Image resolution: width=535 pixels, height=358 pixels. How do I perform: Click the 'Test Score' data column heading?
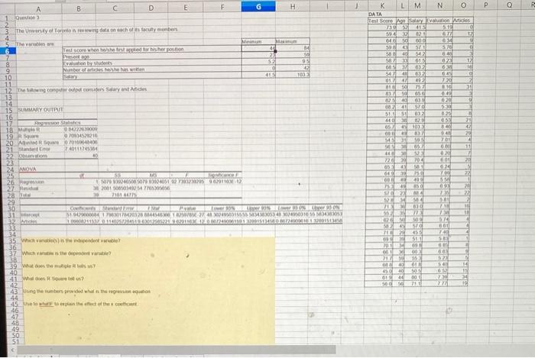(381, 21)
